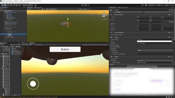Toggle Mute Audio in Game view
The image size is (175, 98).
96,45
